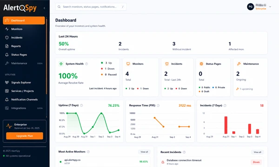Image resolution: width=279 pixels, height=167 pixels.
Task: Click the slash shortcut badge in search
Action: click(123, 7)
